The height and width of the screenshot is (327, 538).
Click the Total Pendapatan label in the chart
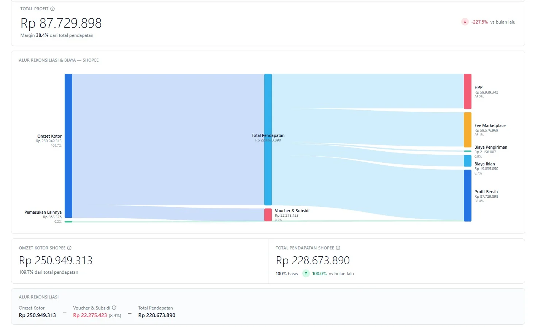268,135
